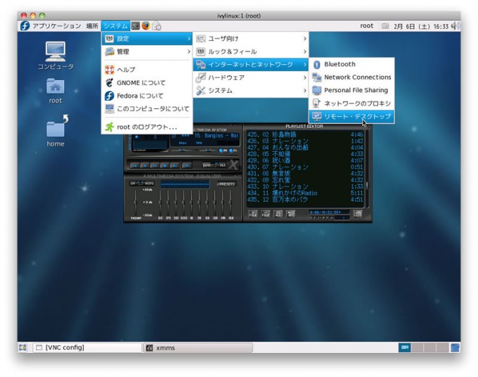Click the eject button in XMMS
478x377 pixels.
point(187,165)
